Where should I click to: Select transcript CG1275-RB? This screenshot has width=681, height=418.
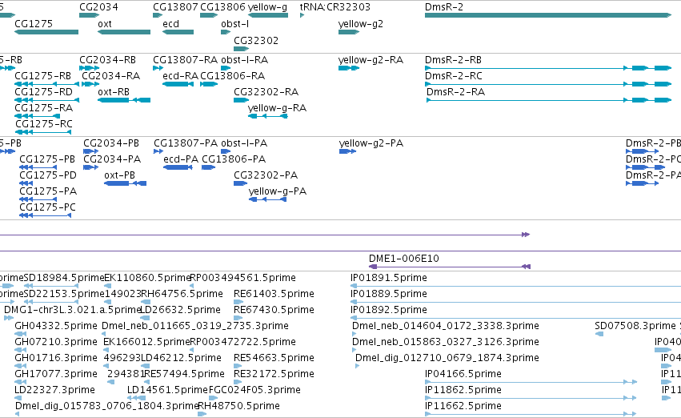pyautogui.click(x=47, y=84)
